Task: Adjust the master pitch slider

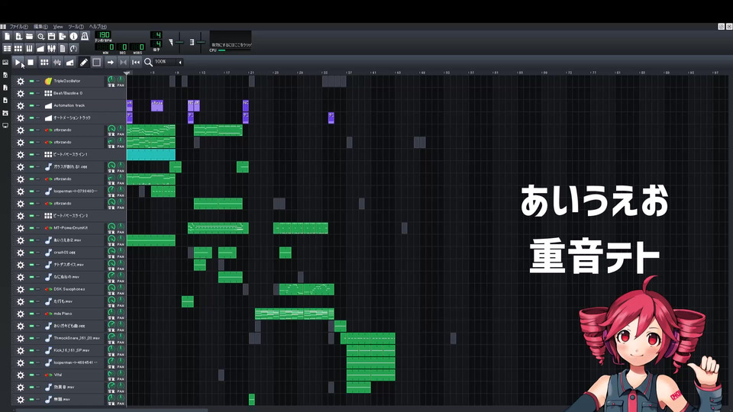Action: (201, 43)
